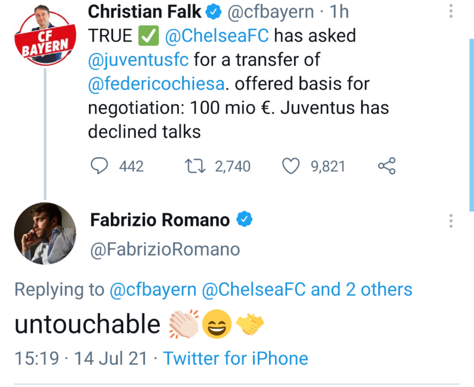Click the @cfbayern handle in replying-to line

click(x=153, y=290)
